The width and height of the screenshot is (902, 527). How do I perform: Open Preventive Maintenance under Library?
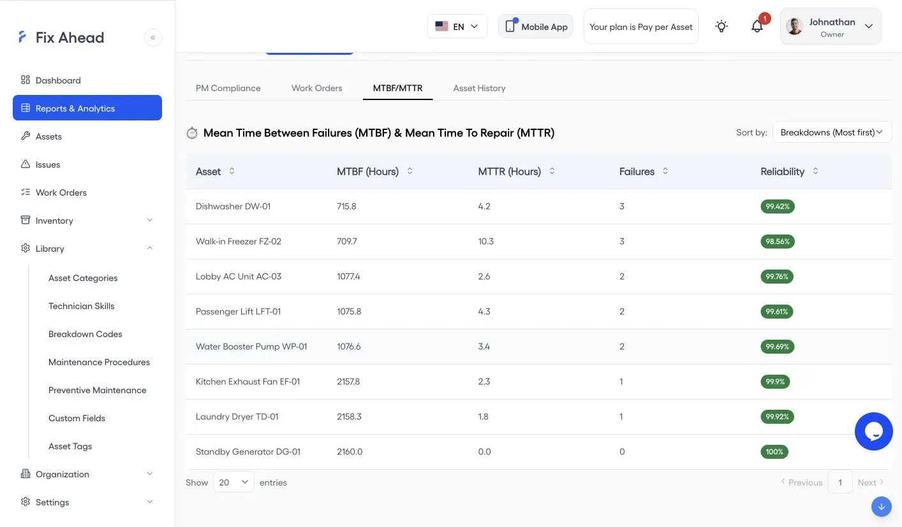98,390
